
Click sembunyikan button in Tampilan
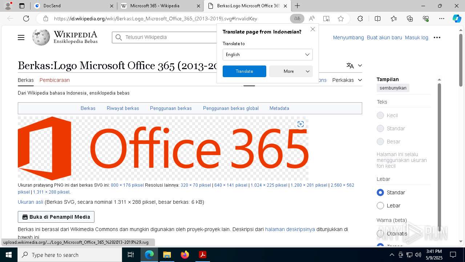(x=393, y=88)
